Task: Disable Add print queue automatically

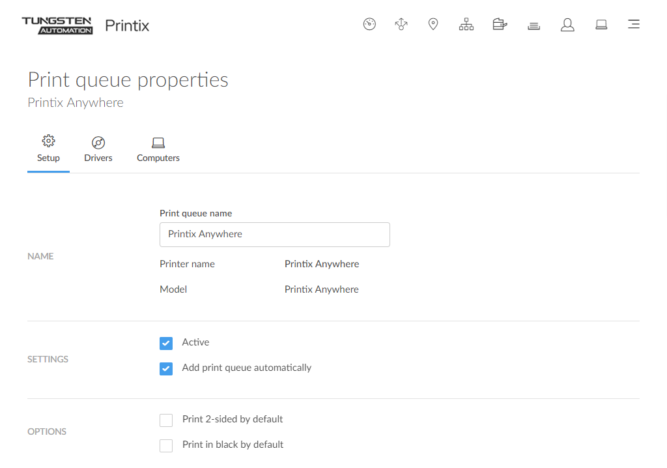Action: pos(166,368)
